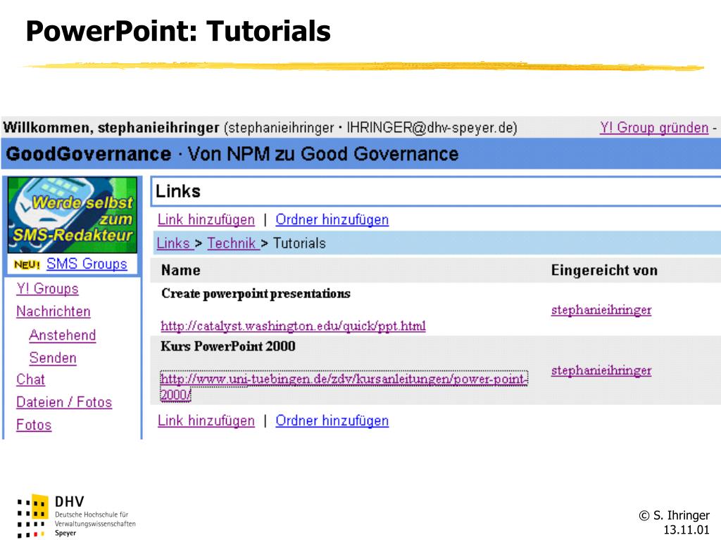Click the Name column header
721x540 pixels.
tap(181, 271)
